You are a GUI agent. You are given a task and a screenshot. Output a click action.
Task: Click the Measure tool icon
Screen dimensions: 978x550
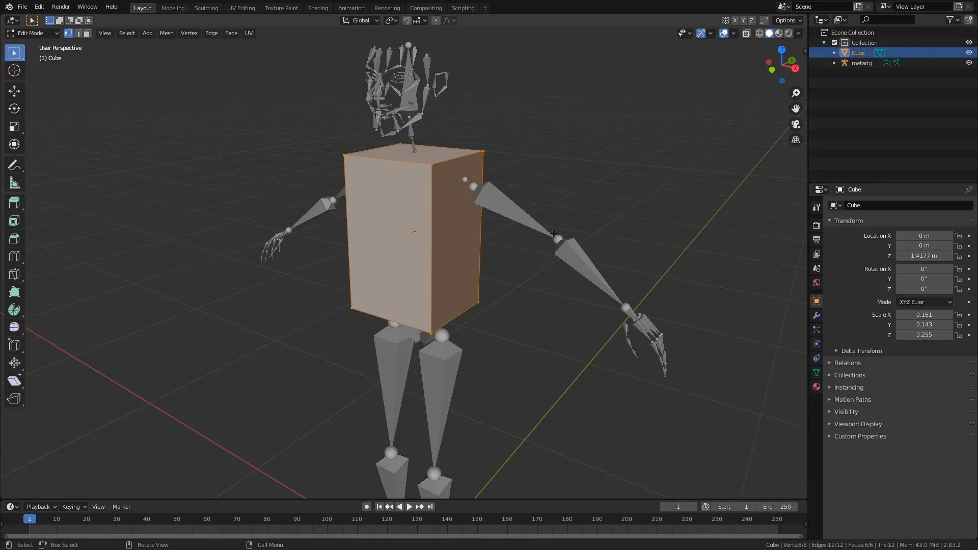(14, 184)
